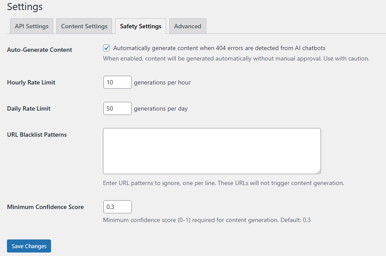Screen dimensions: 386x256
Task: Select the Safety Settings tab
Action: [140, 26]
